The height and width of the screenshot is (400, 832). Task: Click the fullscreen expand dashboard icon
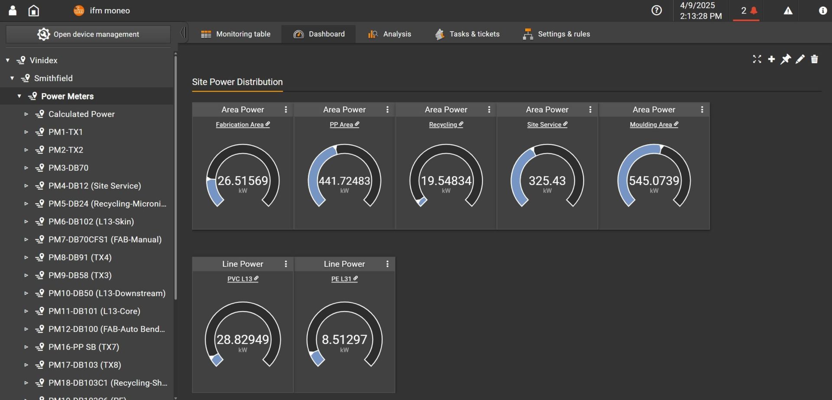pyautogui.click(x=757, y=59)
